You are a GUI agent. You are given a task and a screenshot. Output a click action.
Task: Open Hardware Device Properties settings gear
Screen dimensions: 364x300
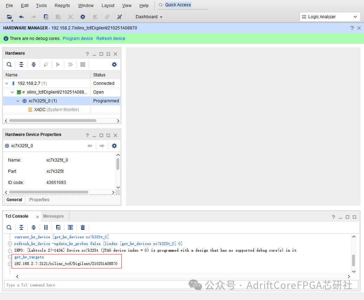(114, 146)
